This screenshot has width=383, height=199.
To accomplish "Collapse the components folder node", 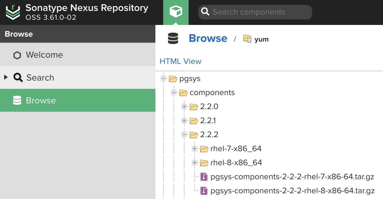I will [x=174, y=92].
